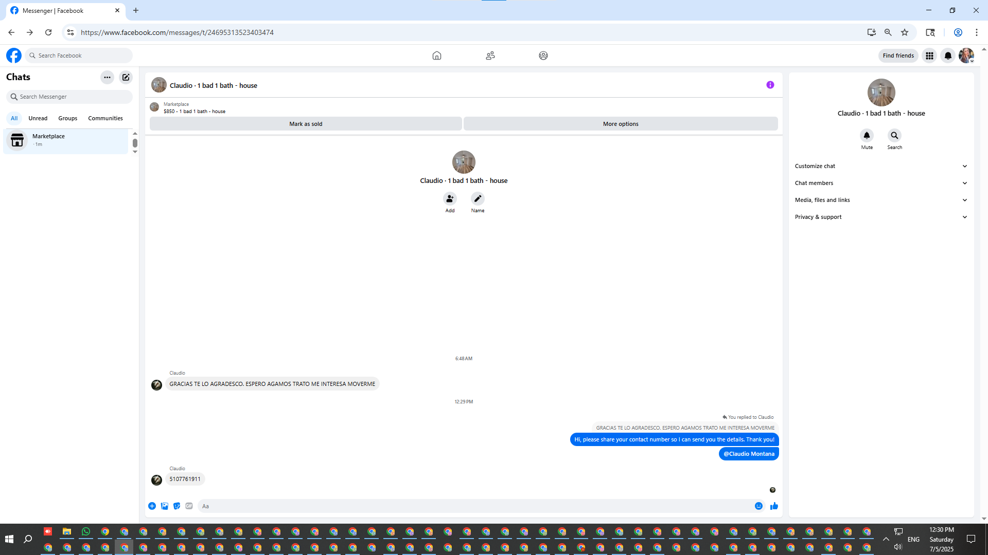Edit chat name with pencil icon

tap(478, 199)
